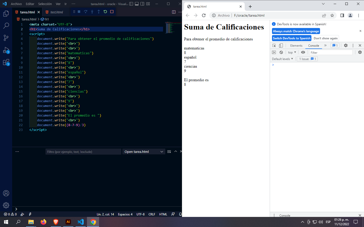The image size is (364, 227).
Task: Click the debug Step Over button
Action: (86, 12)
